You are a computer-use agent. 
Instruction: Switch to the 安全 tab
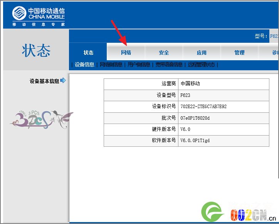point(164,53)
